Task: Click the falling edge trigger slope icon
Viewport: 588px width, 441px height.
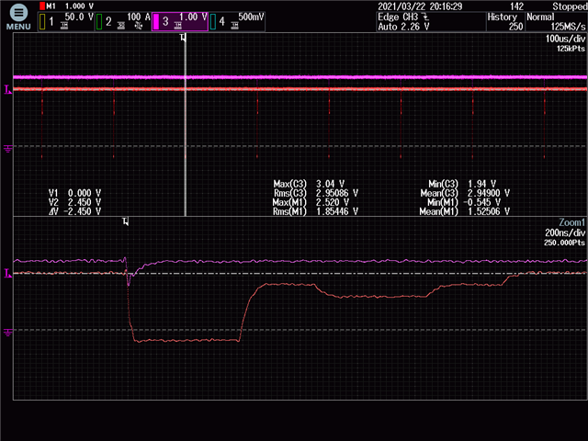Action: (424, 17)
